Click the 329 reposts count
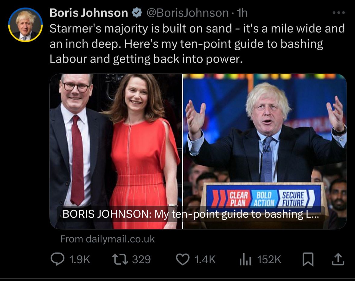This screenshot has height=281, width=355. 142,260
